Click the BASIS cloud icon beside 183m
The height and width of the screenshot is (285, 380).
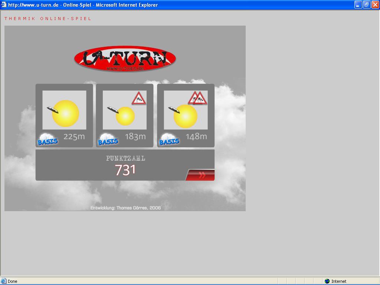pyautogui.click(x=108, y=140)
